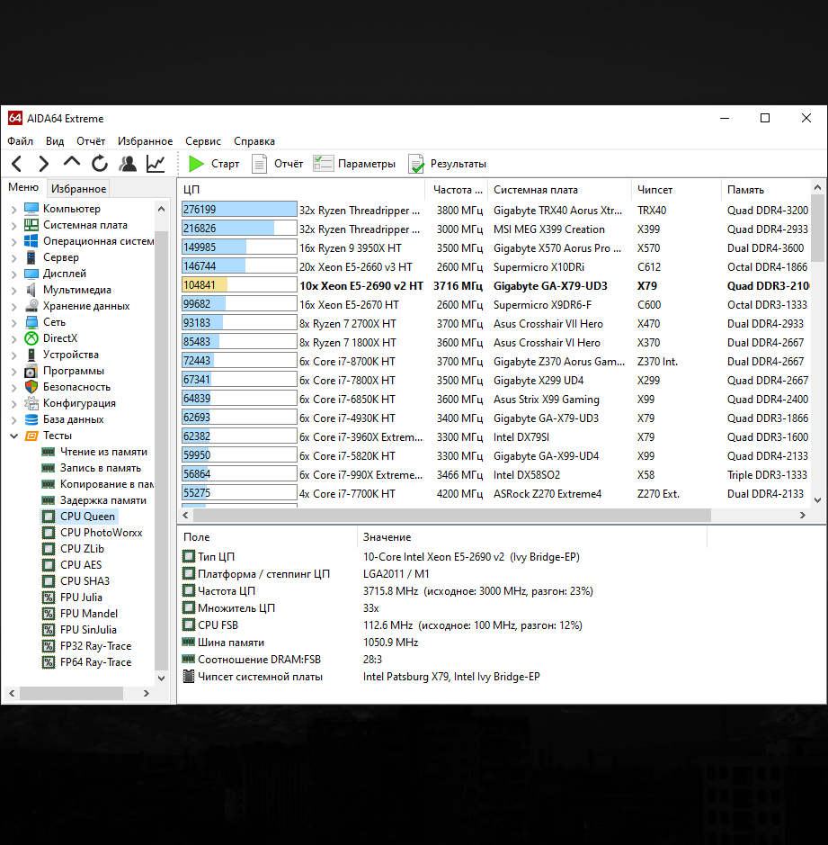This screenshot has width=828, height=845.
Task: Go forward with the right arrow toolbar icon
Action: click(44, 163)
